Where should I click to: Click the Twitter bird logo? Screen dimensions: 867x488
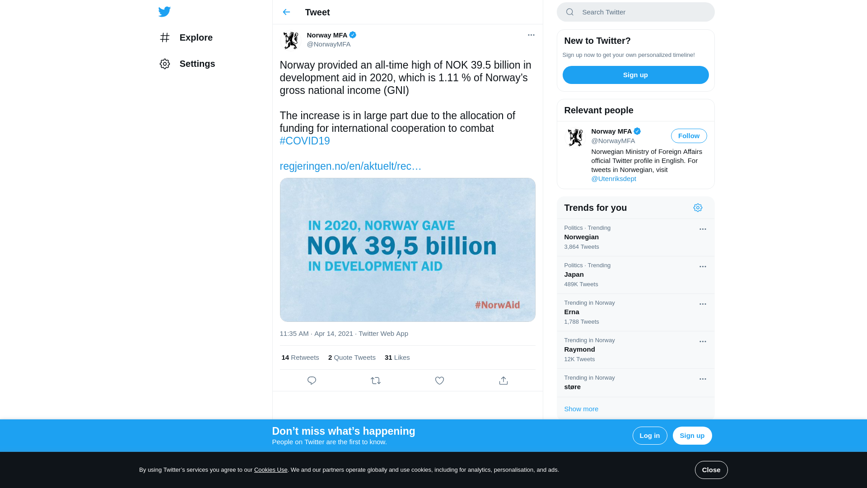click(164, 12)
